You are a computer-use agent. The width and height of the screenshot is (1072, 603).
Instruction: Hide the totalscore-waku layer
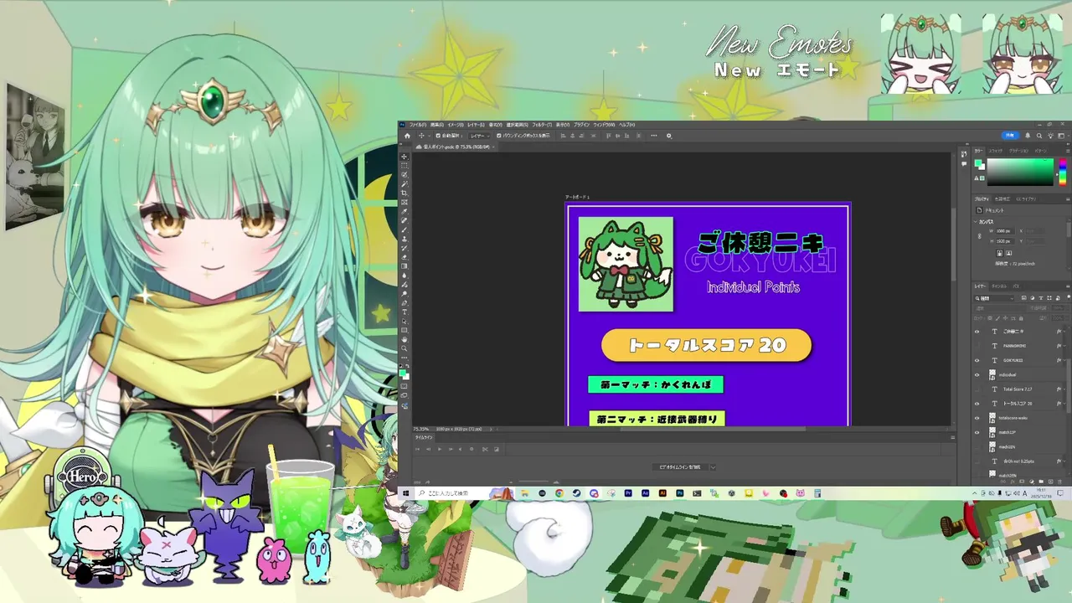pyautogui.click(x=977, y=418)
